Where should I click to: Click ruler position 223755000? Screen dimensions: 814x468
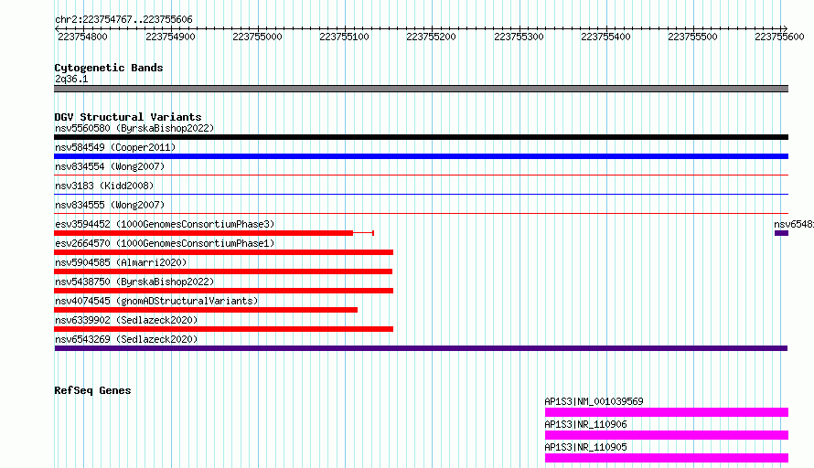(x=257, y=37)
